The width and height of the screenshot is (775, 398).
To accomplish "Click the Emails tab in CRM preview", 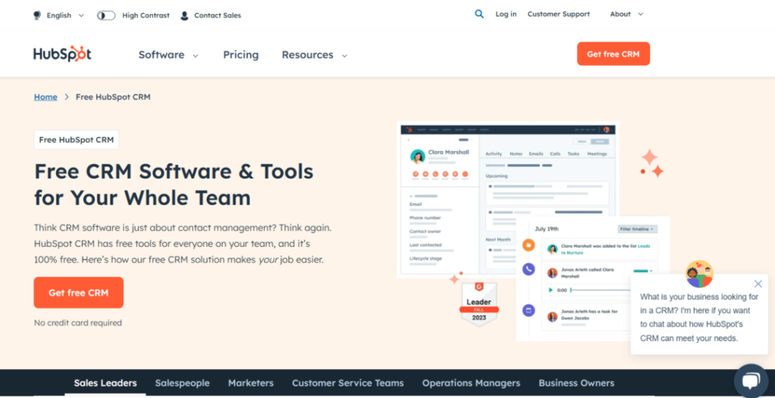I will tap(537, 154).
